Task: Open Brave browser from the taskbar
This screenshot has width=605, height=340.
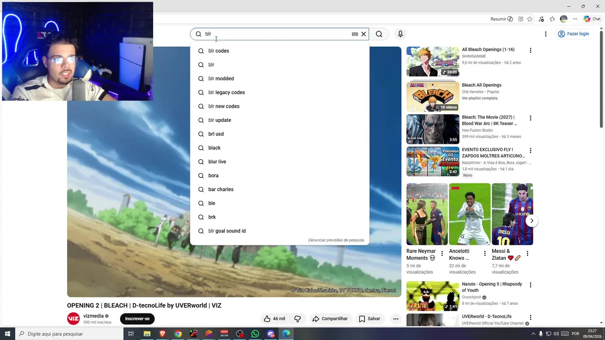Action: tap(163, 334)
